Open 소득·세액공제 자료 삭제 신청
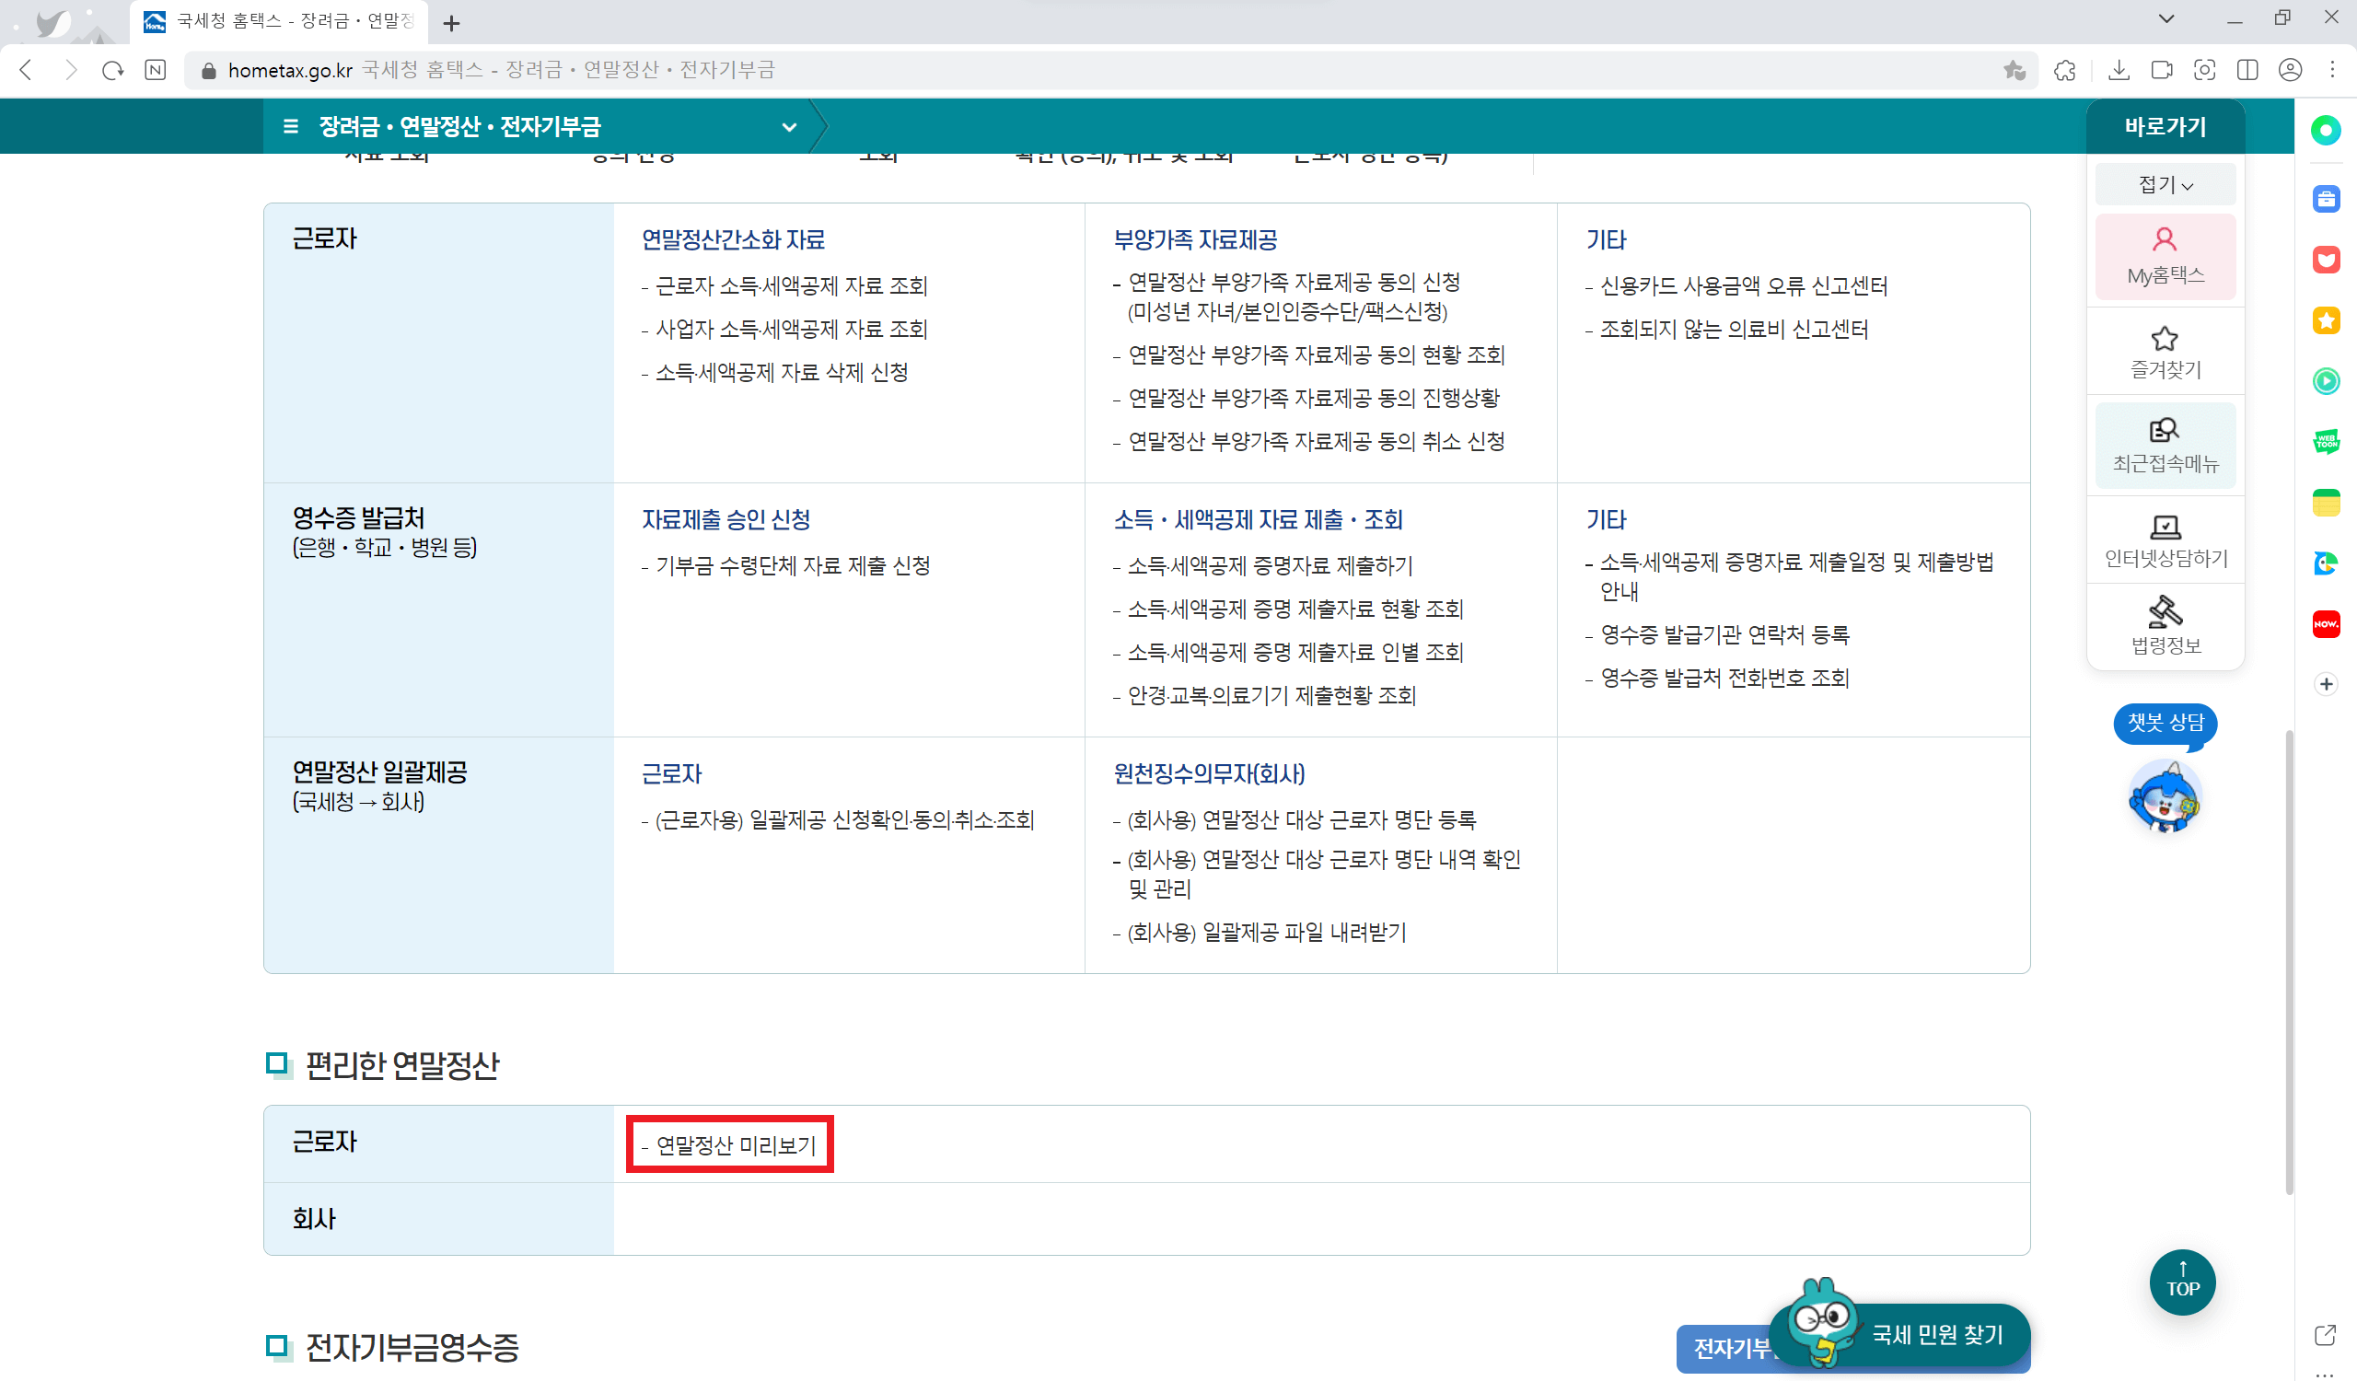The height and width of the screenshot is (1381, 2357). tap(781, 372)
